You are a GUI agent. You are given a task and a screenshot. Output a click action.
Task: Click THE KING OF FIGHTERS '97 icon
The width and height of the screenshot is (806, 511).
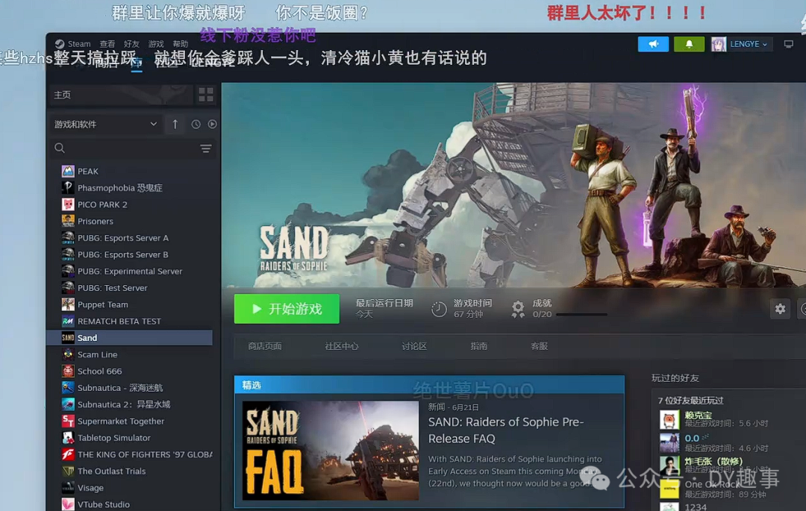pyautogui.click(x=68, y=454)
